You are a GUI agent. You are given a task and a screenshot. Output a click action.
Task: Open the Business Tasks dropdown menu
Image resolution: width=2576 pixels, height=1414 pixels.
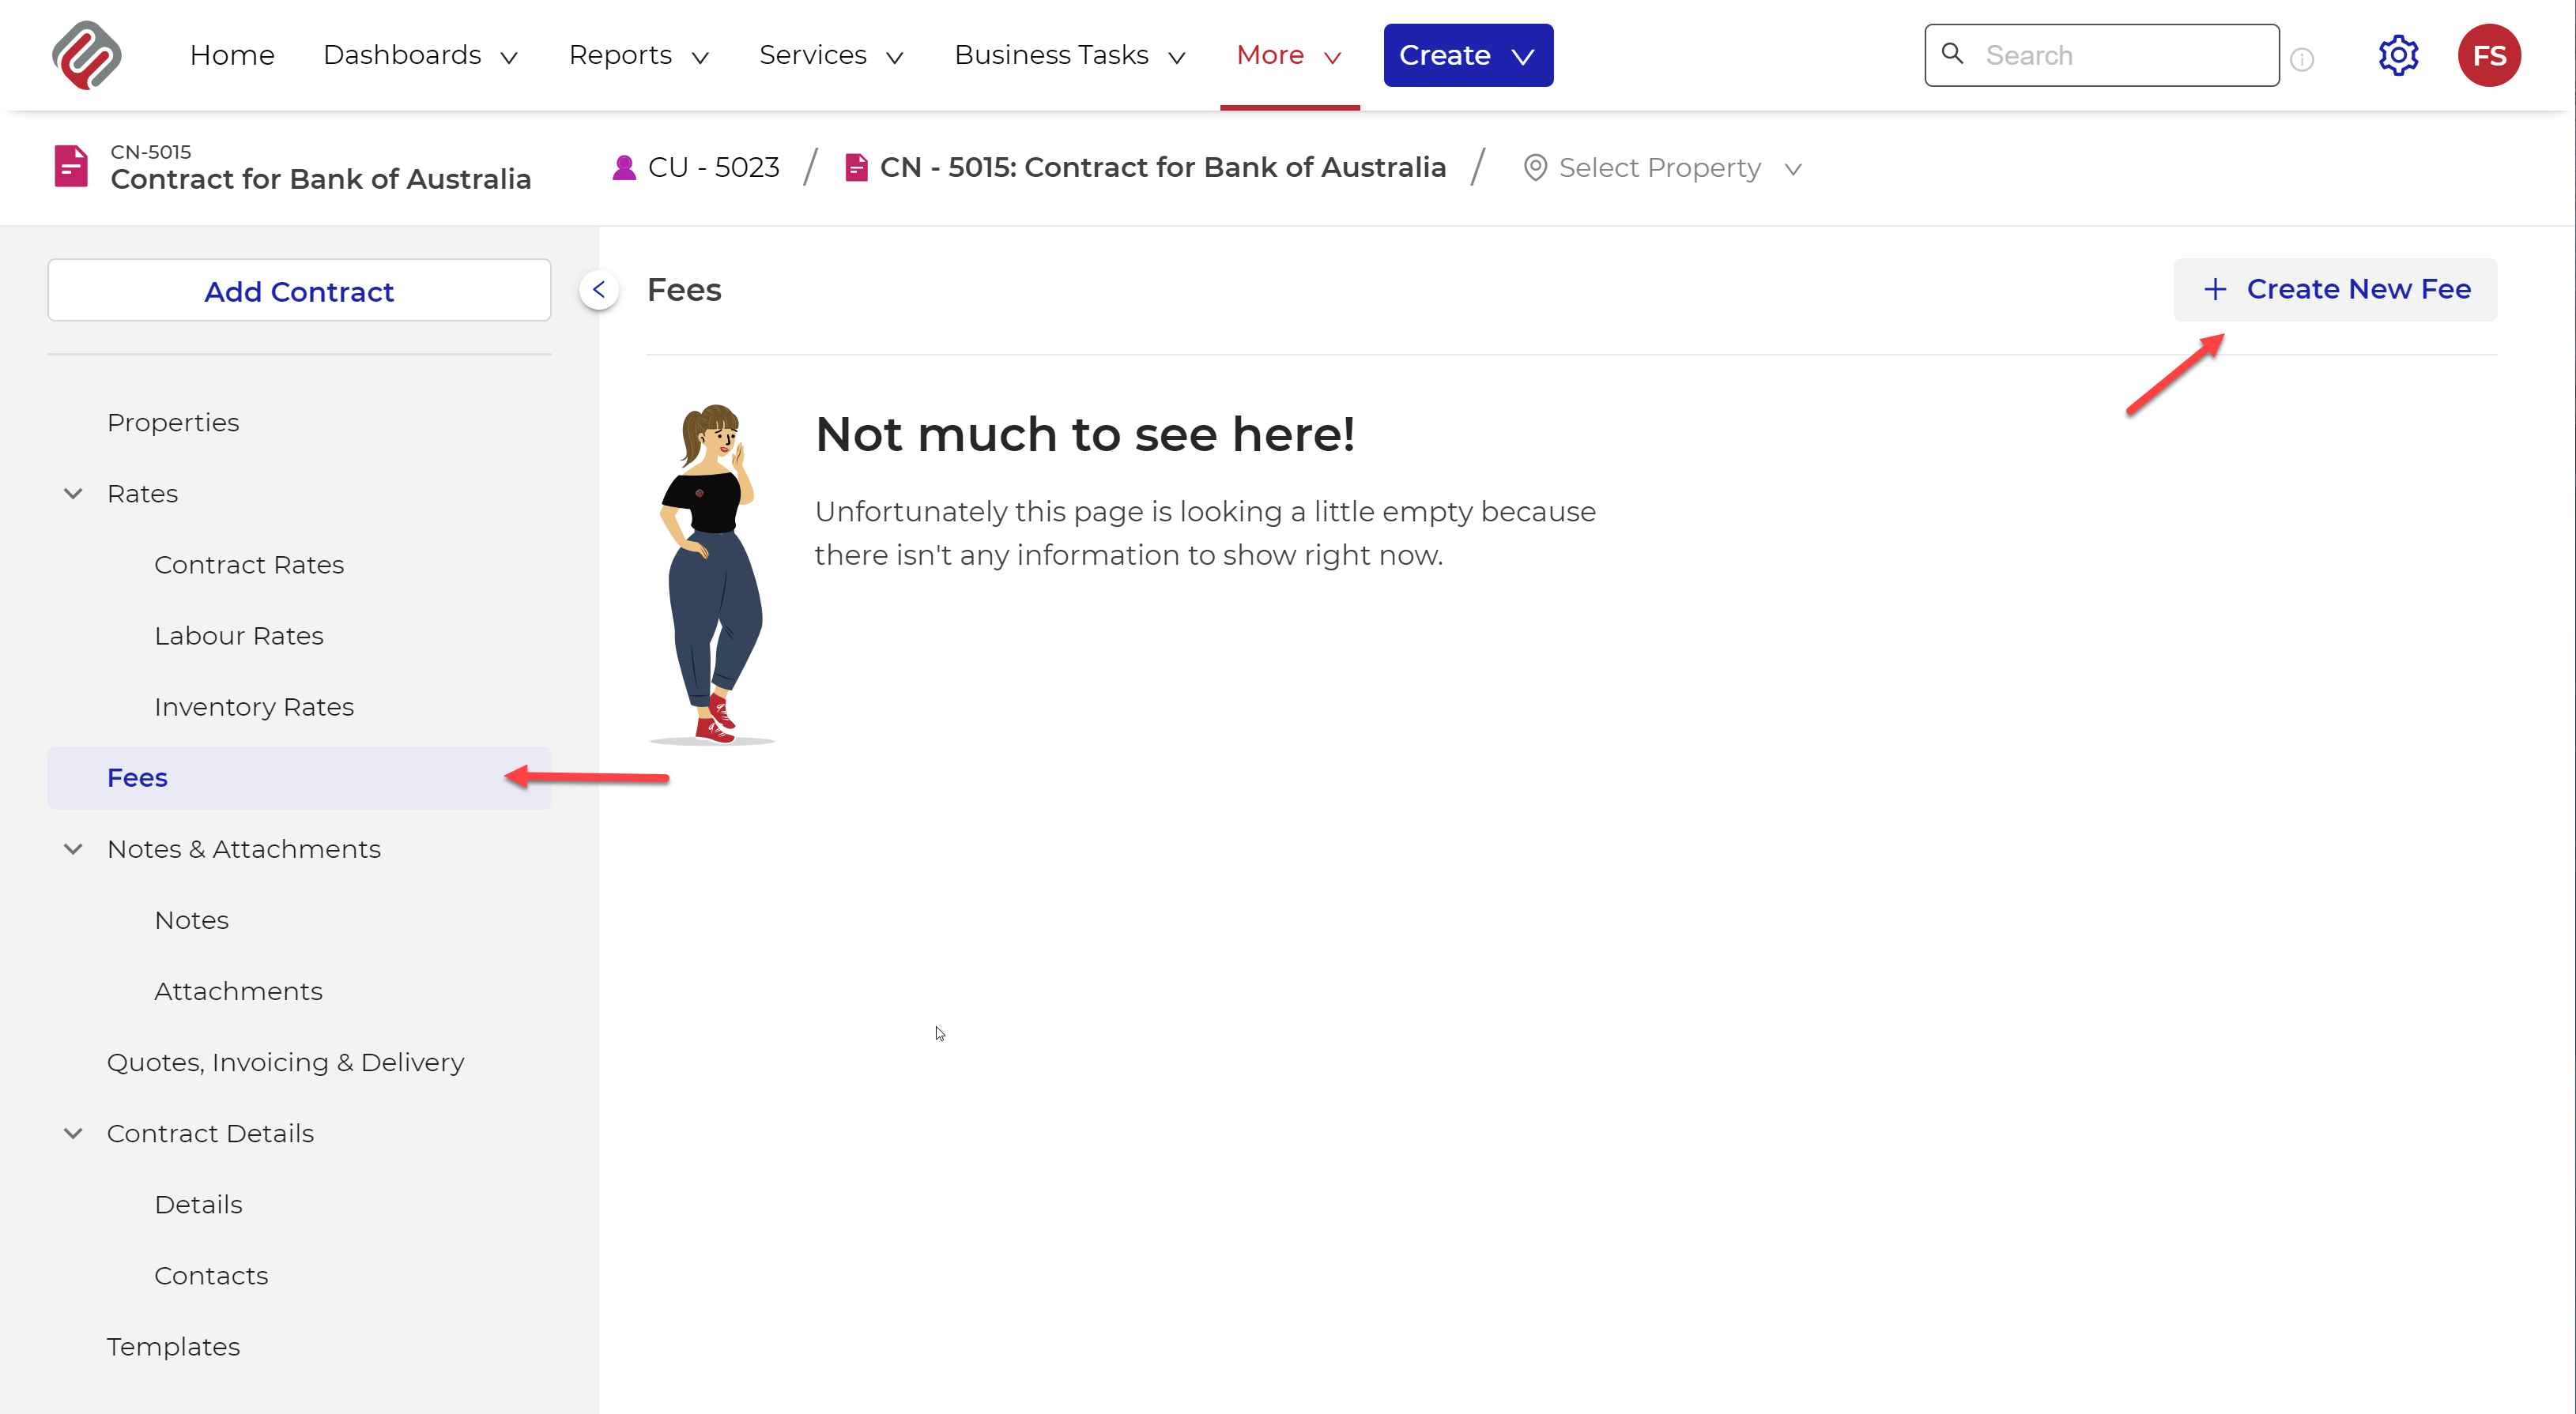pyautogui.click(x=1070, y=55)
